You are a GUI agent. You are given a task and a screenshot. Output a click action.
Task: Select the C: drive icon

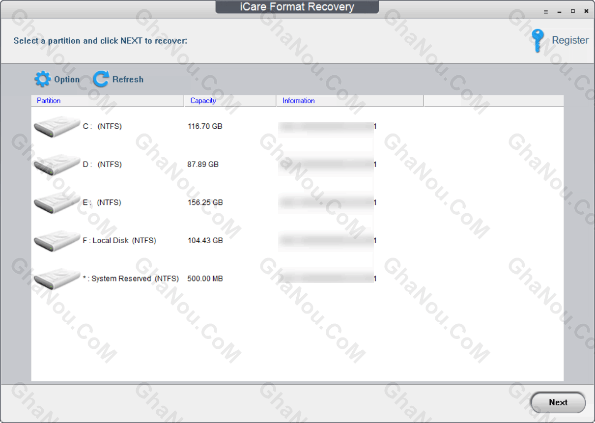[57, 127]
